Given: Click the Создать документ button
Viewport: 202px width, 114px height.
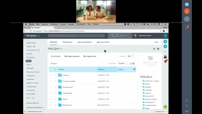Looking at the screenshot, I should pyautogui.click(x=72, y=56).
